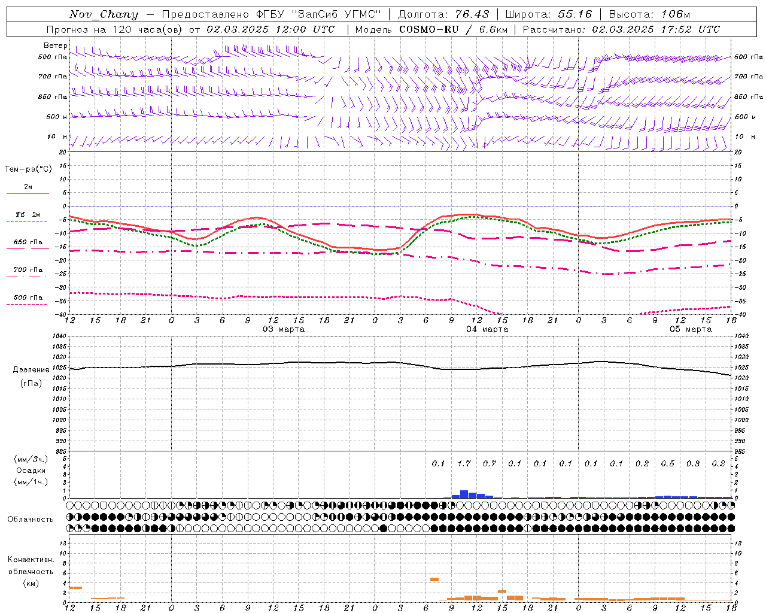Click the forecast start time 12:00 UTC
The height and width of the screenshot is (613, 766).
[305, 29]
